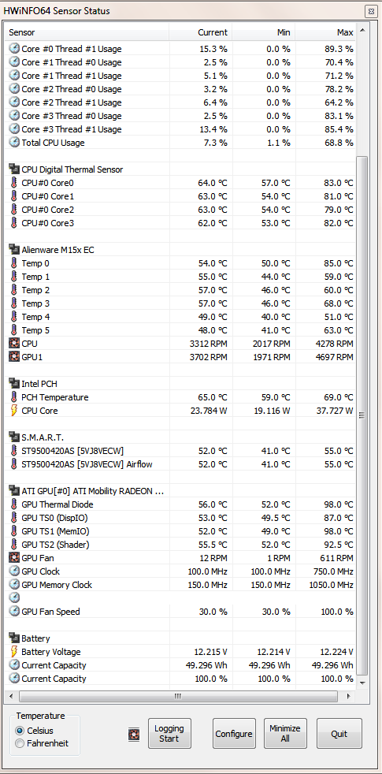Click the horizontal scrollbar right arrow
Viewport: 382px width, 774px height.
pos(350,697)
